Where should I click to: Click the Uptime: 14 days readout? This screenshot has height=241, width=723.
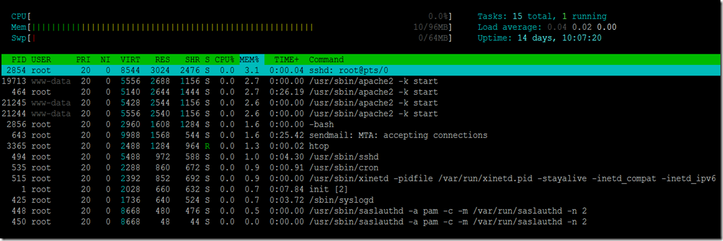pos(540,38)
